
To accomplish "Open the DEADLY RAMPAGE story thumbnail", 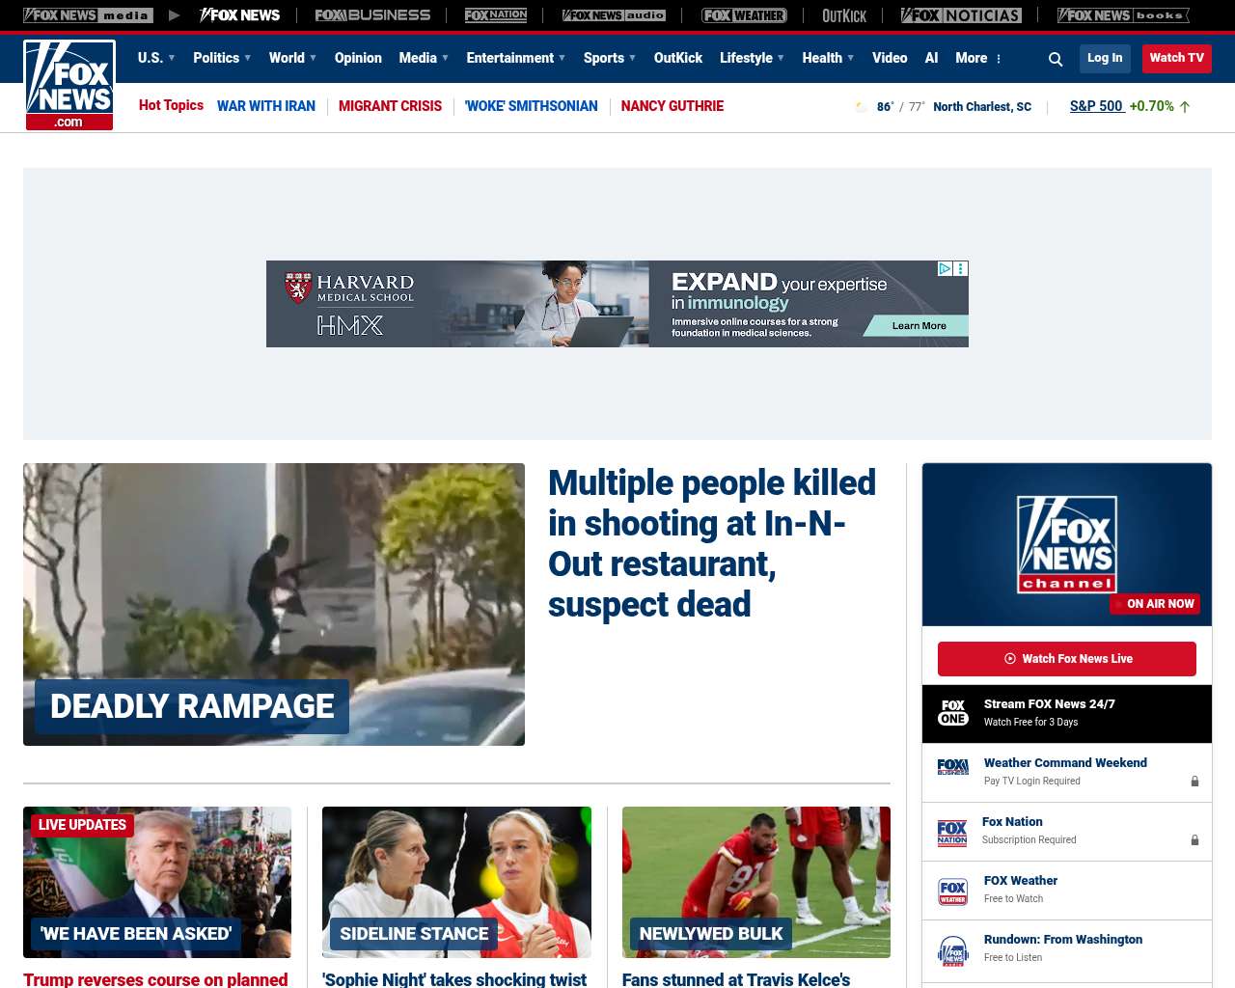I will coord(274,604).
